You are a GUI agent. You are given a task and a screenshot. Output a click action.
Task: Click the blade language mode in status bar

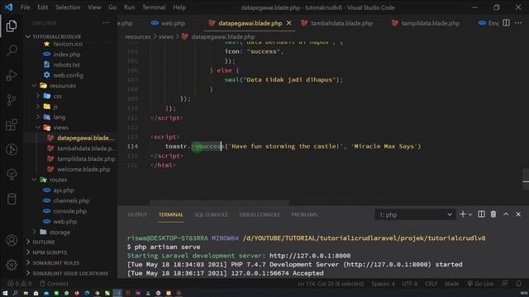[x=452, y=284]
